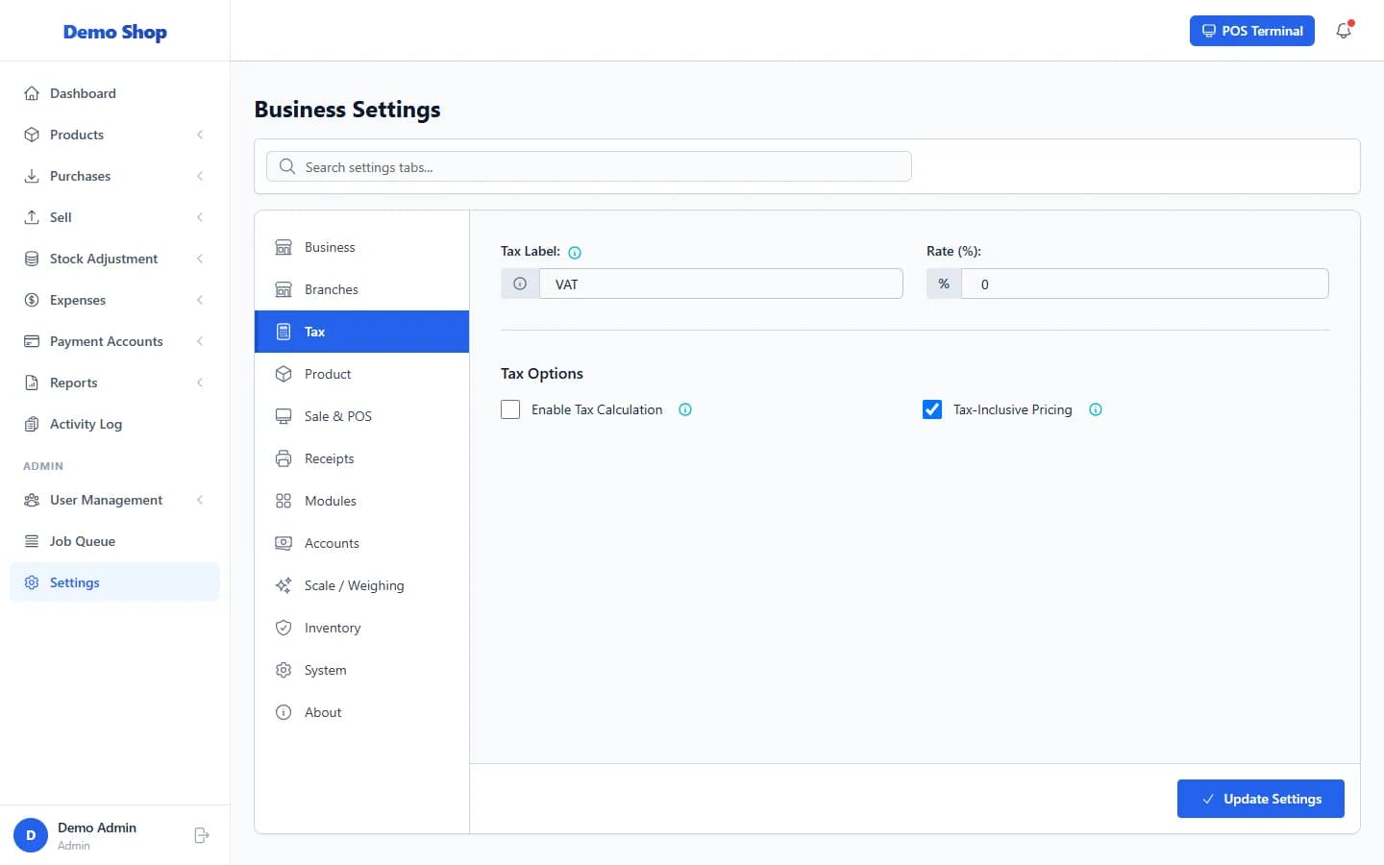Click the info icon beside Tax-Inclusive Pricing

click(1096, 409)
